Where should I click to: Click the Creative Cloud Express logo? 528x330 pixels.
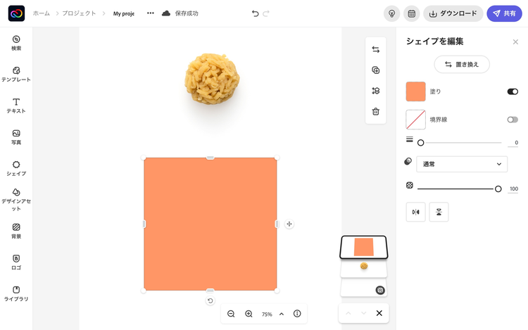tap(16, 13)
